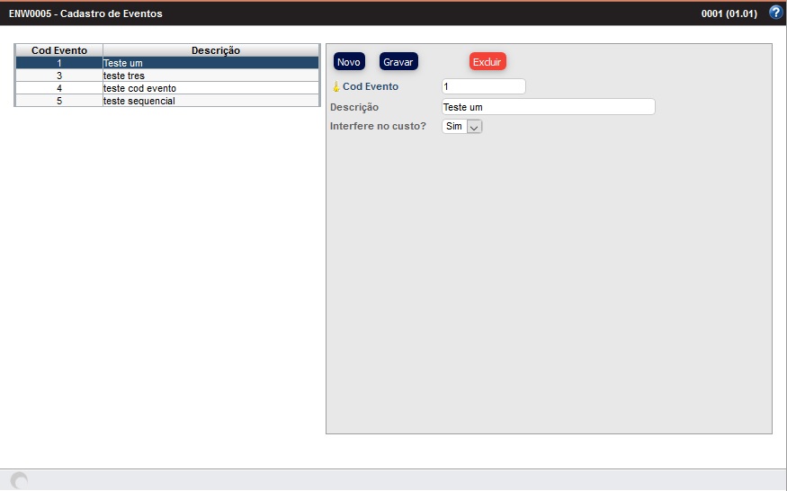Focus the Cod Evento input field
The height and width of the screenshot is (491, 787).
click(x=484, y=87)
